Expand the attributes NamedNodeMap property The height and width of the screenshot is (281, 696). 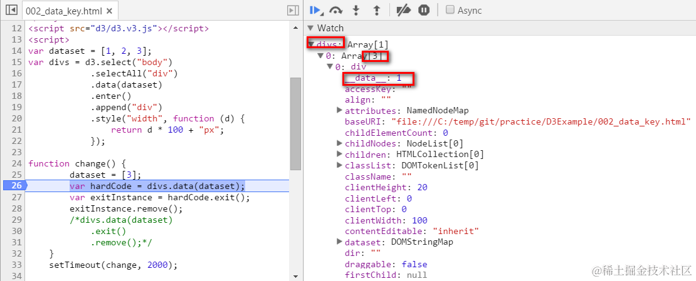340,110
